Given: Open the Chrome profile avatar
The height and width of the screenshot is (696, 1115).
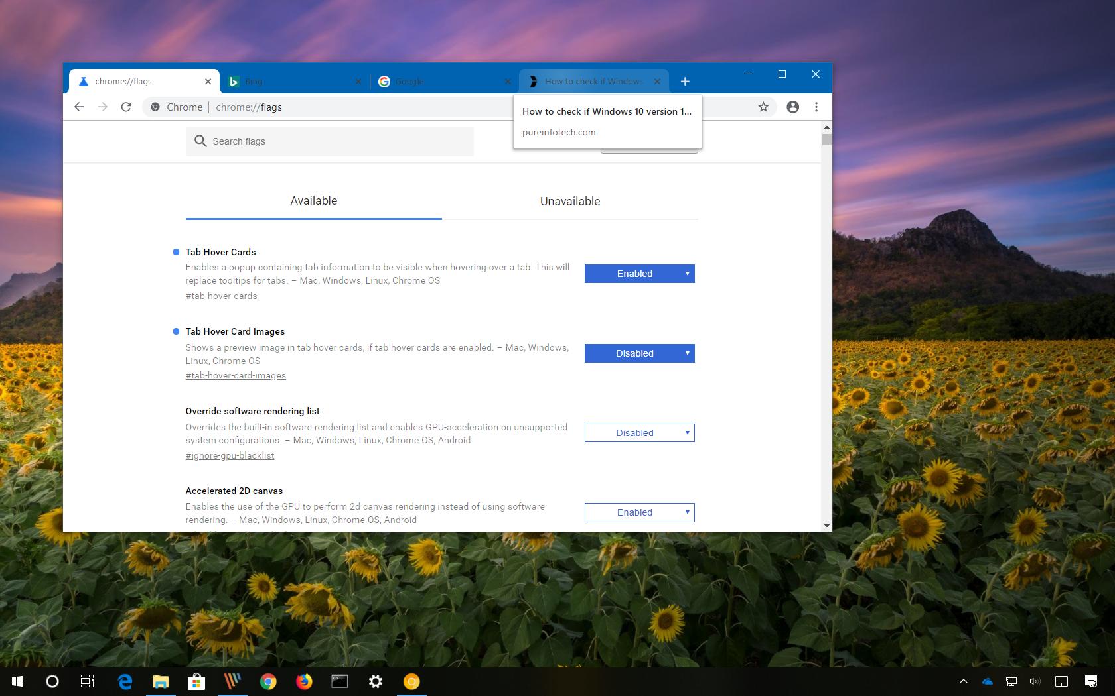Looking at the screenshot, I should (x=792, y=107).
